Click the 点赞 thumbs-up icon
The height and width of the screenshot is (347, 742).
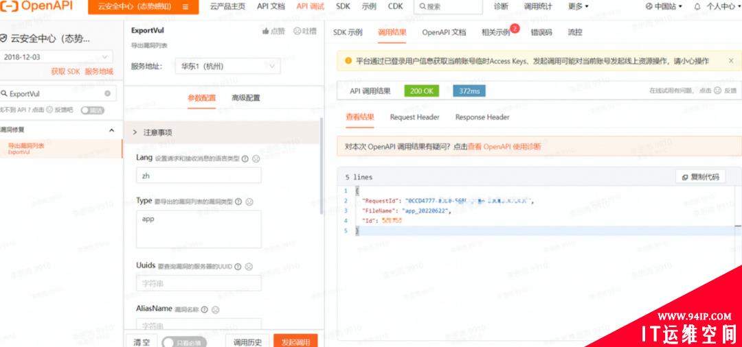click(265, 31)
